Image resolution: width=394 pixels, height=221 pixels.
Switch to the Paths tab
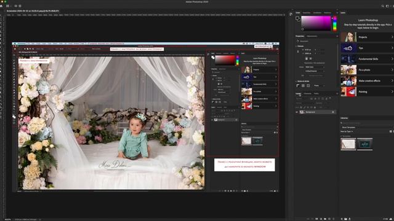pyautogui.click(x=316, y=94)
